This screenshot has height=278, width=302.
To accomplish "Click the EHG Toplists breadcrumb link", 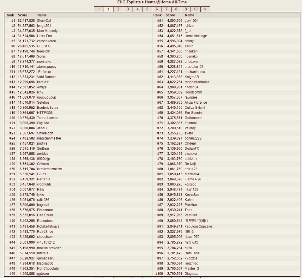I will [129, 2].
